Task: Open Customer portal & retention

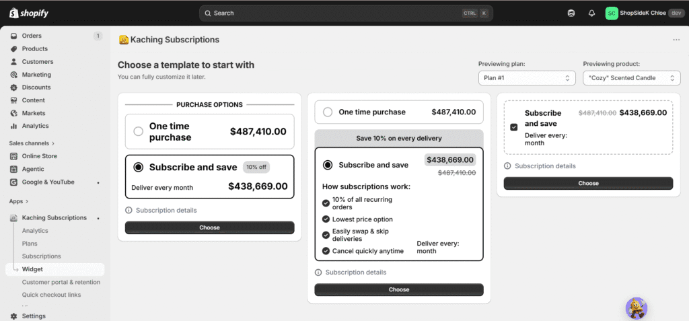Action: tap(61, 282)
